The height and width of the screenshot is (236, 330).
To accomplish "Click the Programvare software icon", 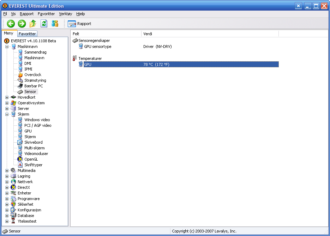I will click(13, 199).
